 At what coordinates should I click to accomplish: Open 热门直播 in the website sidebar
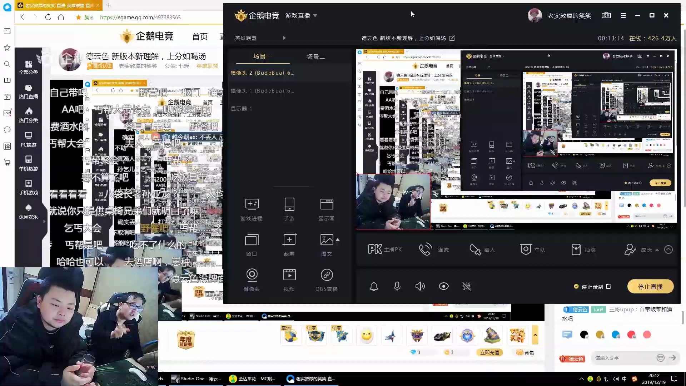coord(28,91)
